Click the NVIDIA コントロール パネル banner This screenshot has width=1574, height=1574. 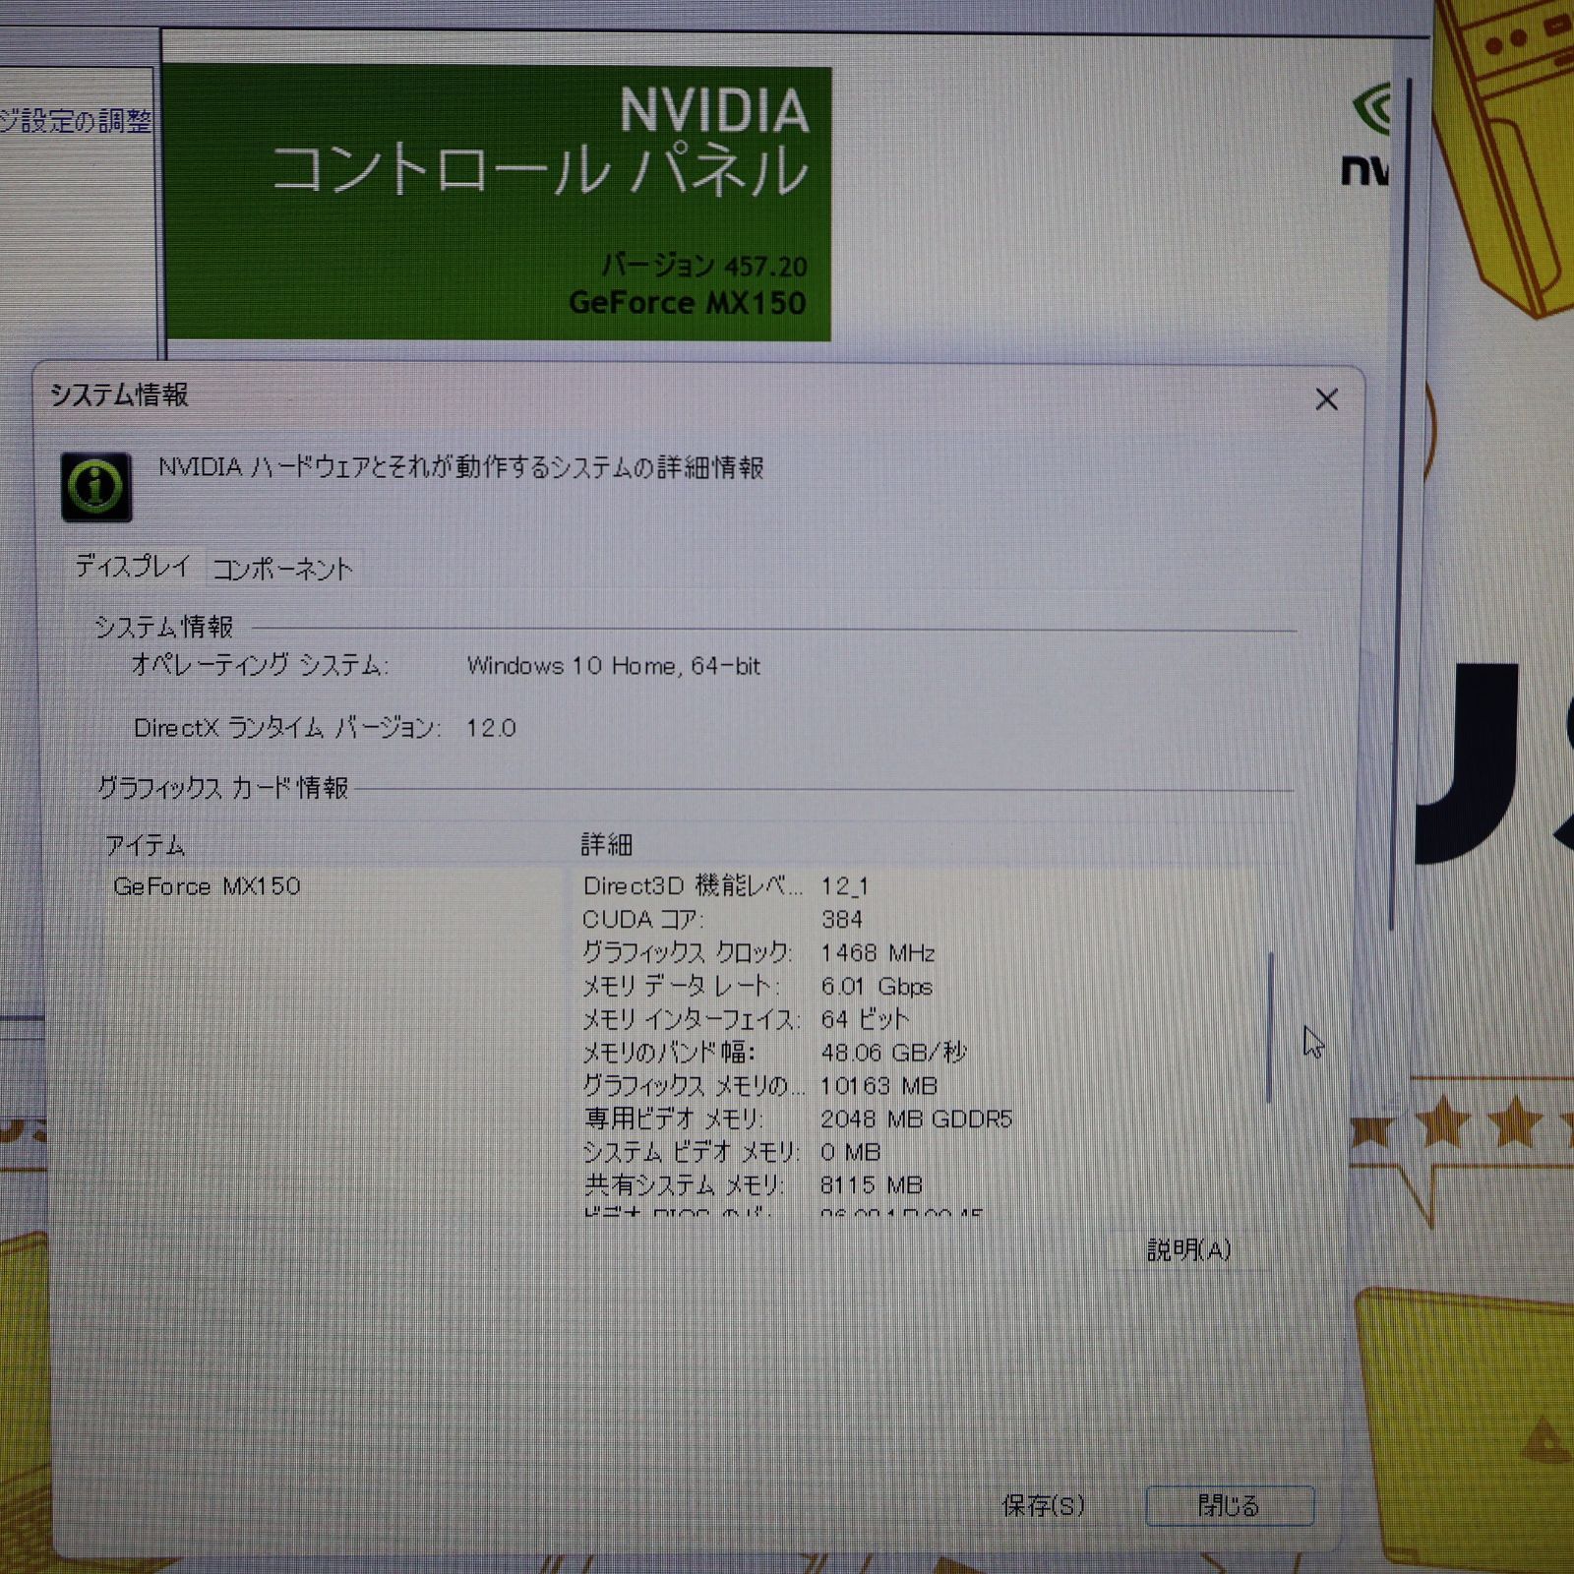[x=498, y=204]
